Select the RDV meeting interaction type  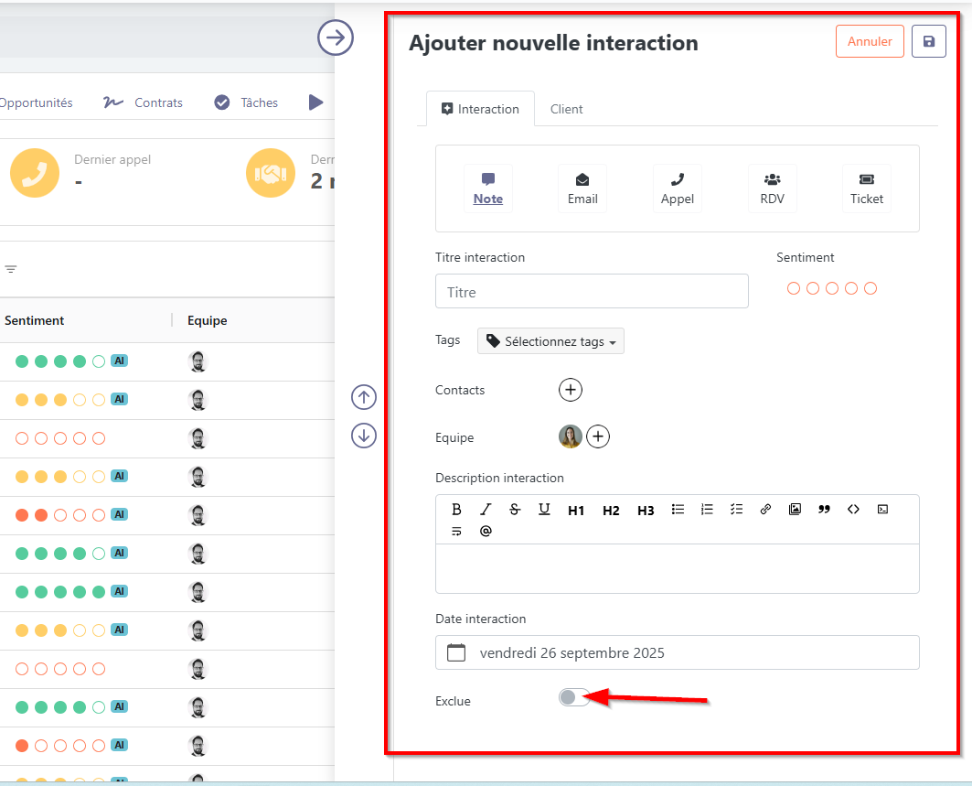(x=772, y=188)
